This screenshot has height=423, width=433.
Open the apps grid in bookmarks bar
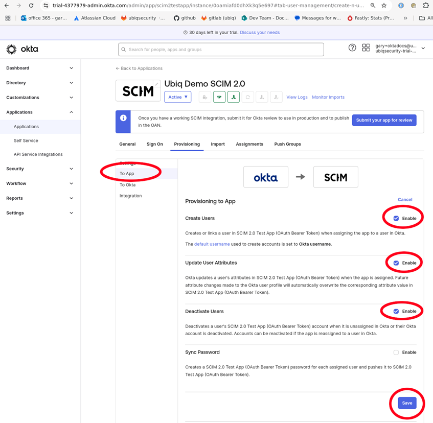[8, 18]
